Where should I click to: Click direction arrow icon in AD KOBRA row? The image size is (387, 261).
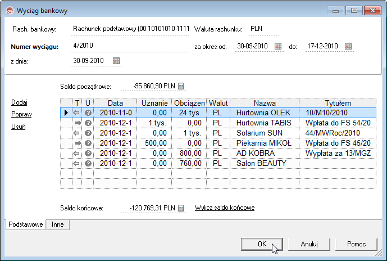point(78,153)
